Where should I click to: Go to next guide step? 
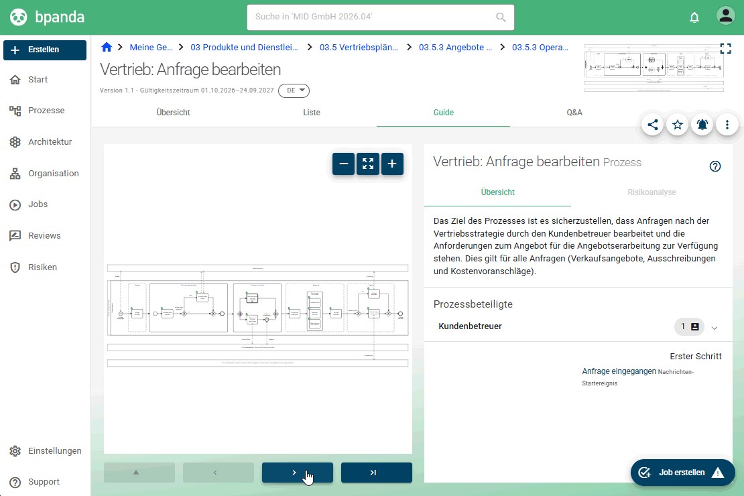point(298,473)
